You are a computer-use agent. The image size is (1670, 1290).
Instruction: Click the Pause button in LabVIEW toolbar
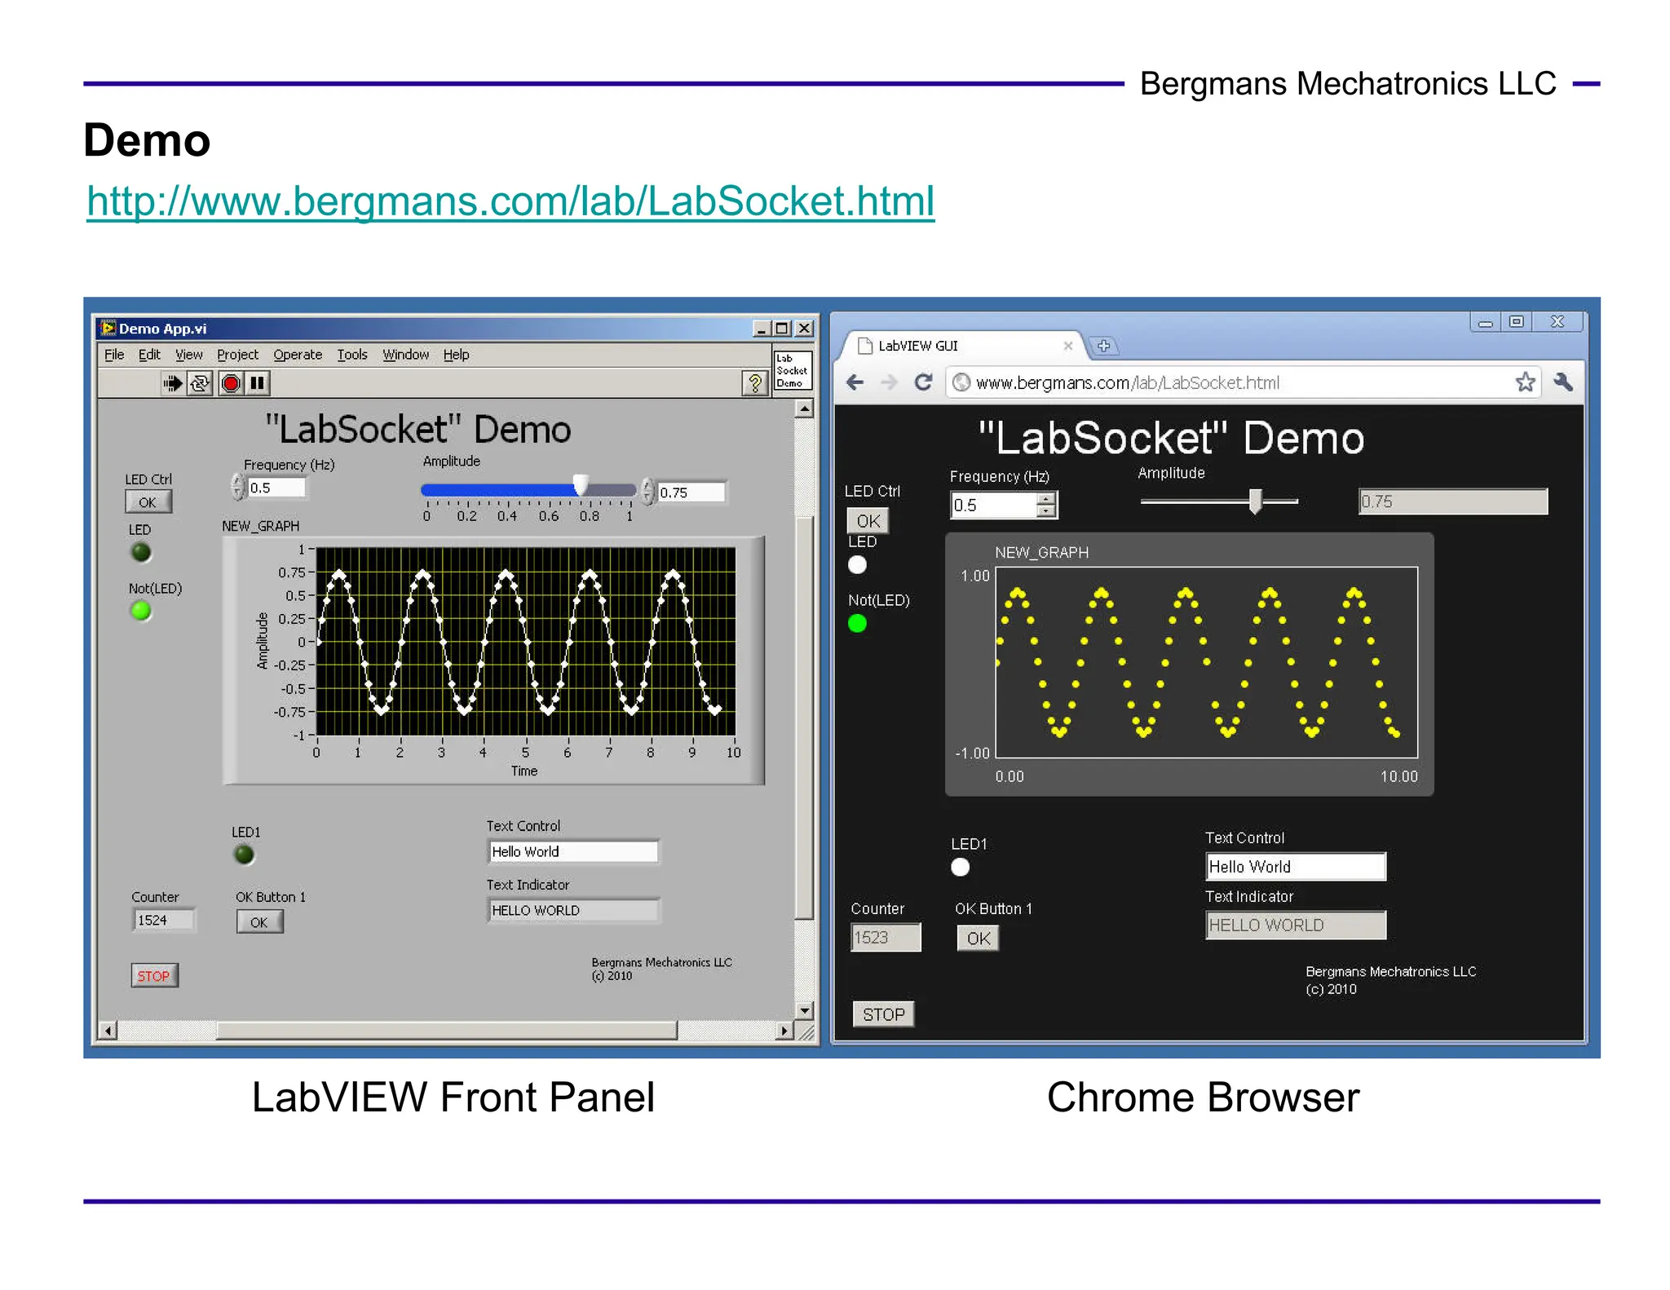[x=258, y=382]
